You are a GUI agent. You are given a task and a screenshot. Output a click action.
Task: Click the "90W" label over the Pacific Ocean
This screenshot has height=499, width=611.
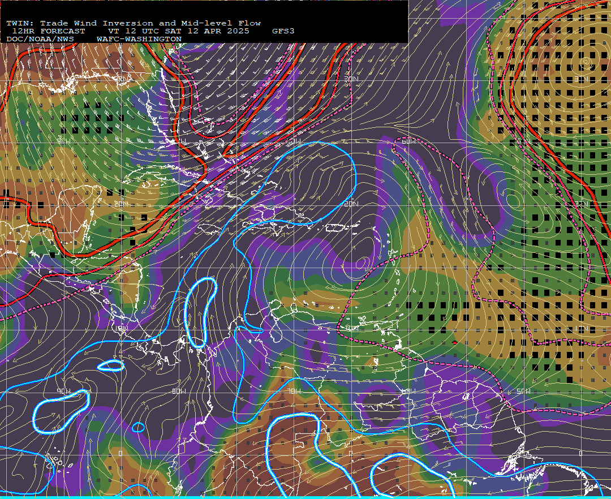click(63, 391)
